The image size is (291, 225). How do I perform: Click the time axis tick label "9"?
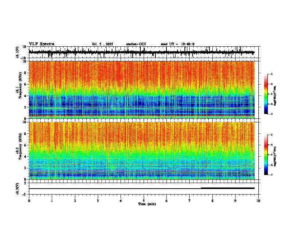click(235, 201)
